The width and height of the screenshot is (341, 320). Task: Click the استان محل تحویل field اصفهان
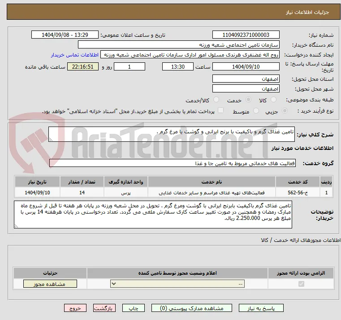click(x=246, y=79)
